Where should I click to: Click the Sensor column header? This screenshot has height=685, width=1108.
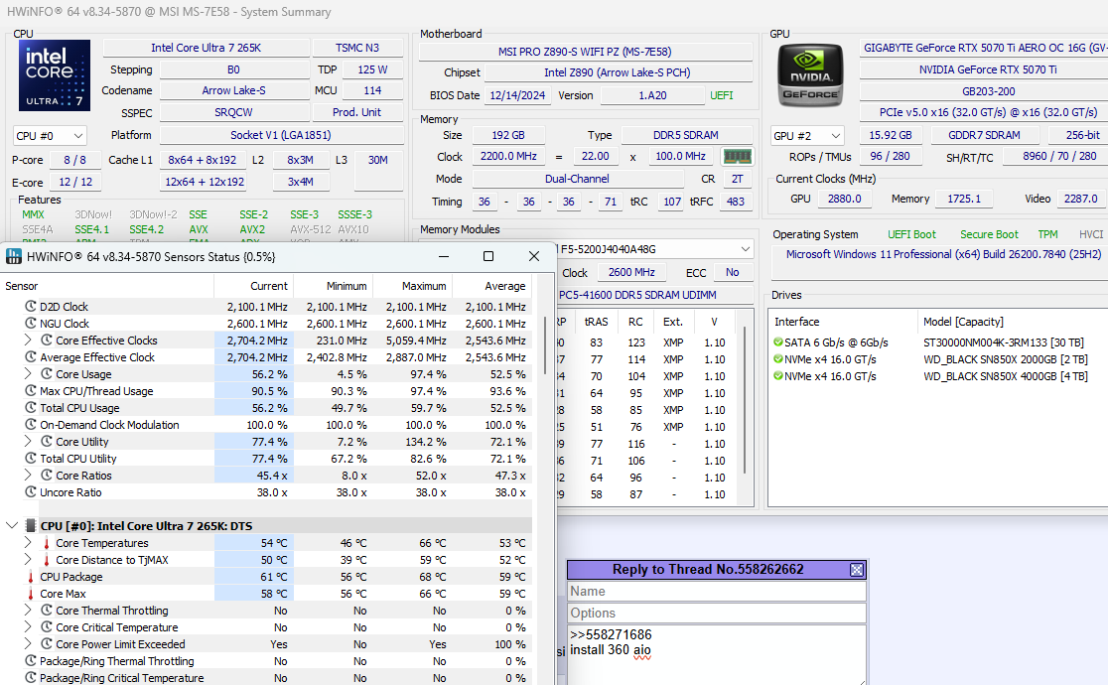point(107,286)
